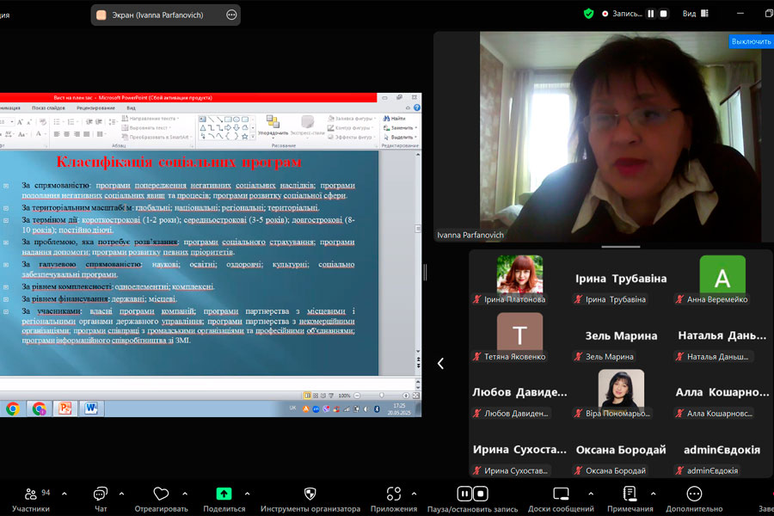The height and width of the screenshot is (516, 774).
Task: Open Направление текста in PowerPoint
Action: coord(150,119)
